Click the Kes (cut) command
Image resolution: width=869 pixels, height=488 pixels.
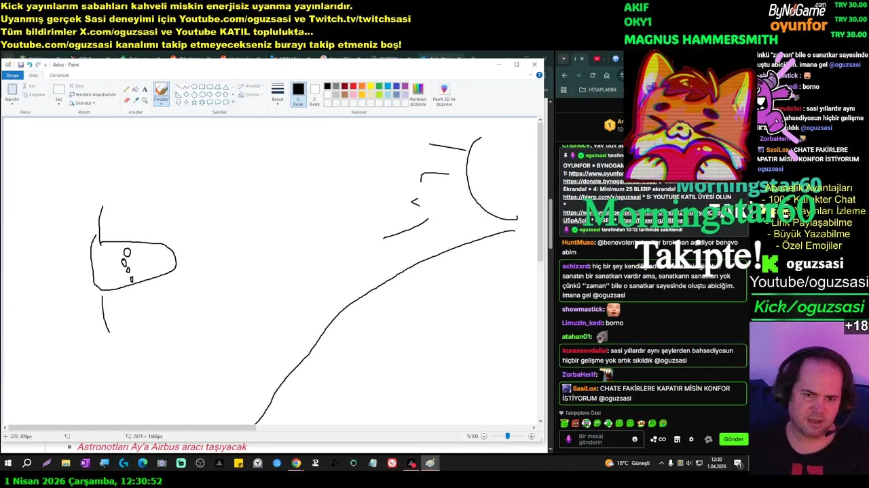pyautogui.click(x=29, y=86)
